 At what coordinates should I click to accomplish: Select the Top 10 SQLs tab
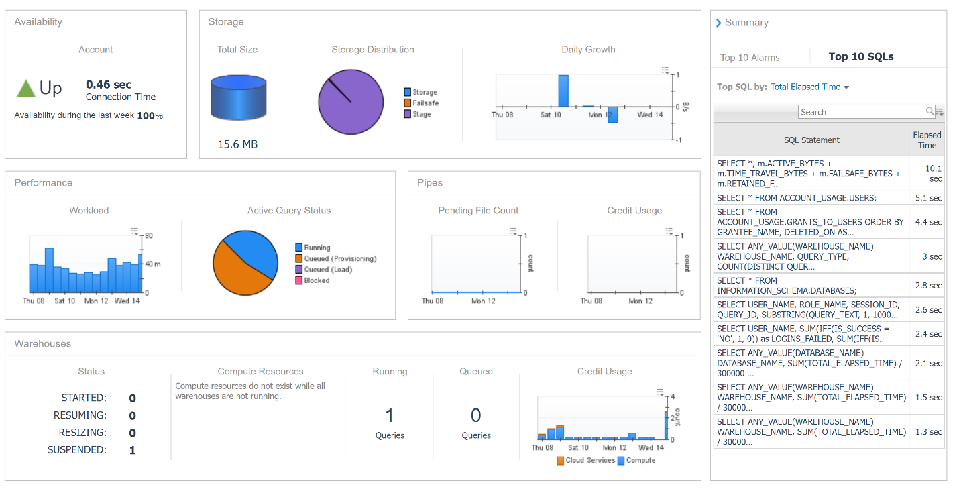(861, 57)
